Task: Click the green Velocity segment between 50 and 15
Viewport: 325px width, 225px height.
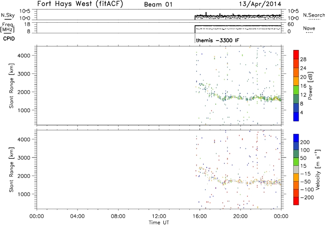Action: pos(296,162)
